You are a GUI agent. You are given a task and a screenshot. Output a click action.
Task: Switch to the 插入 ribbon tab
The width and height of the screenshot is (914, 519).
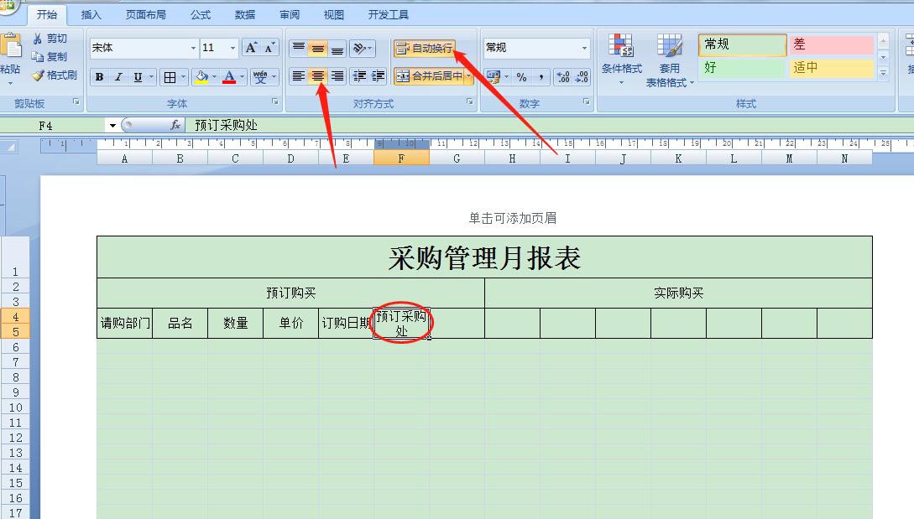[90, 13]
